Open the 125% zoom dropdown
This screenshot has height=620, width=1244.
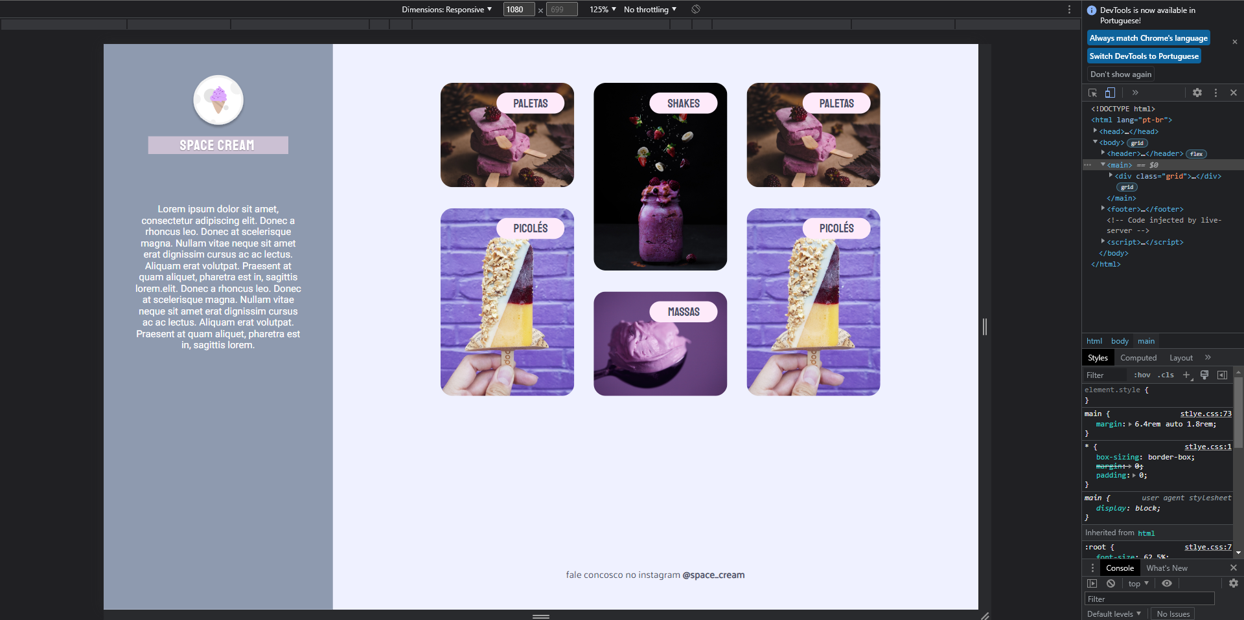[x=603, y=9]
